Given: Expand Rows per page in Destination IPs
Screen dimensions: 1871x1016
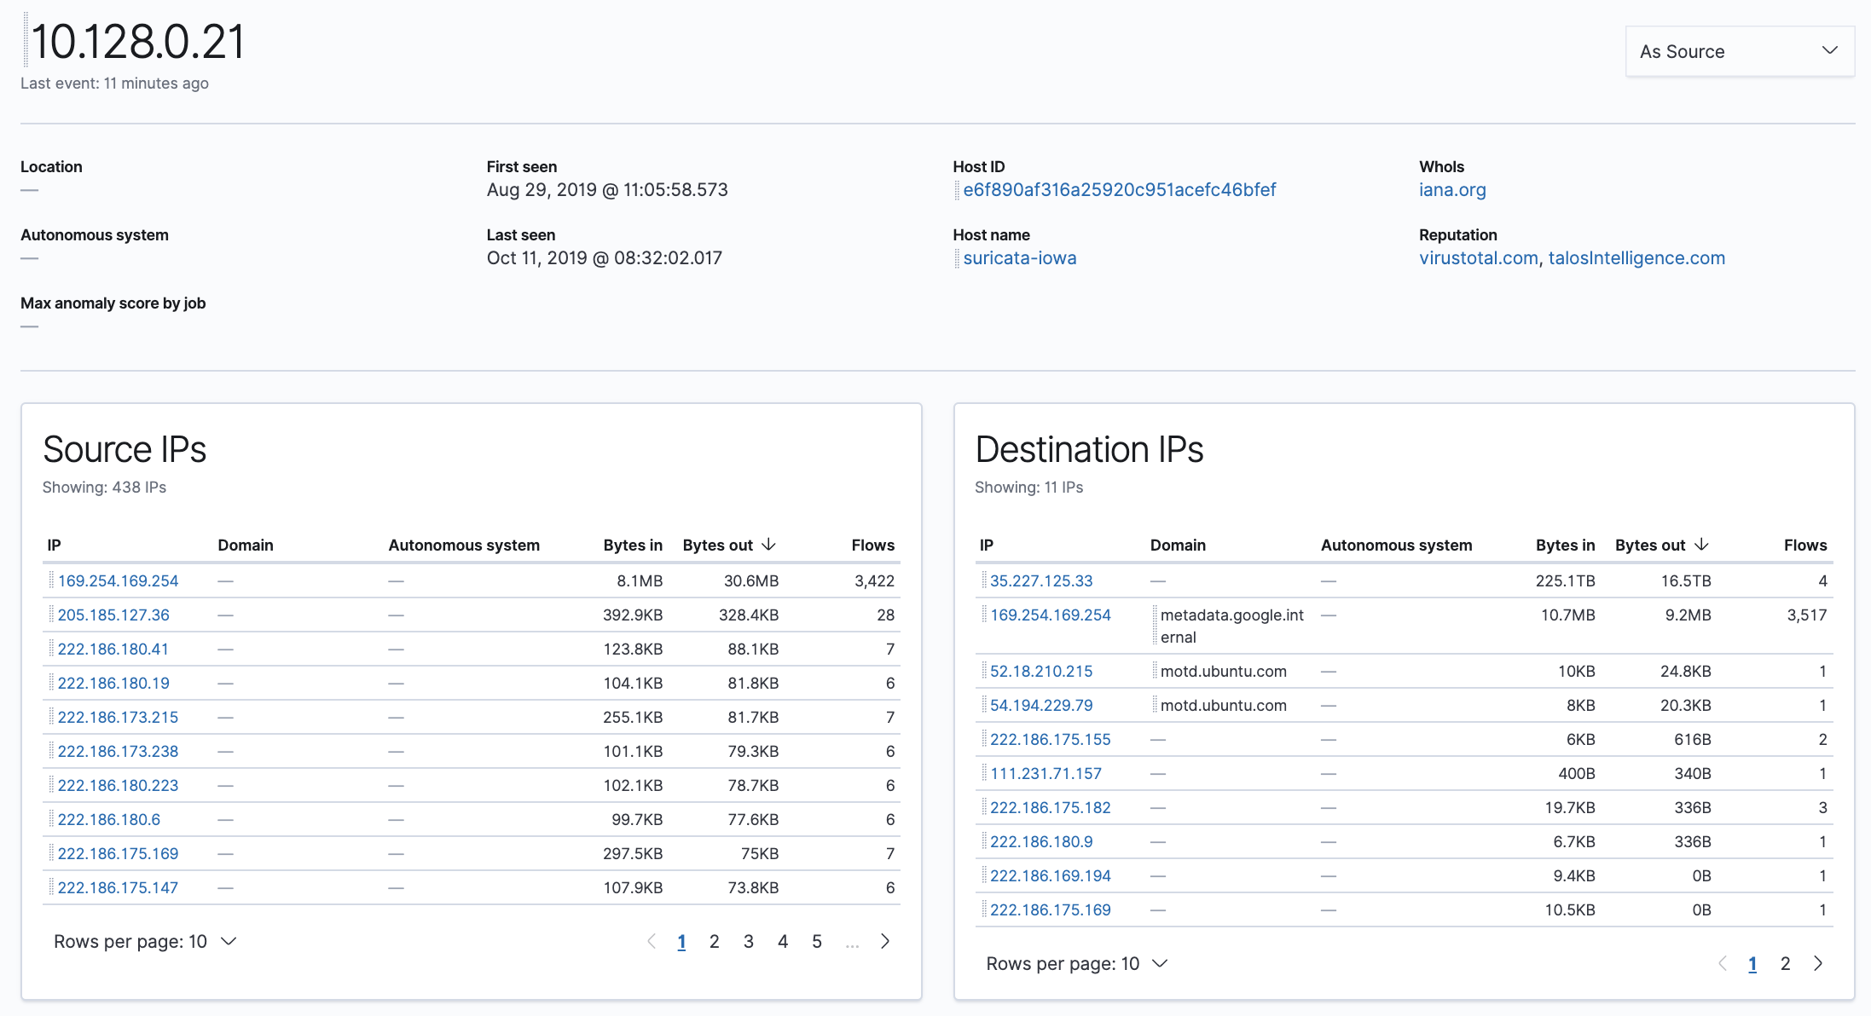Looking at the screenshot, I should (1076, 963).
